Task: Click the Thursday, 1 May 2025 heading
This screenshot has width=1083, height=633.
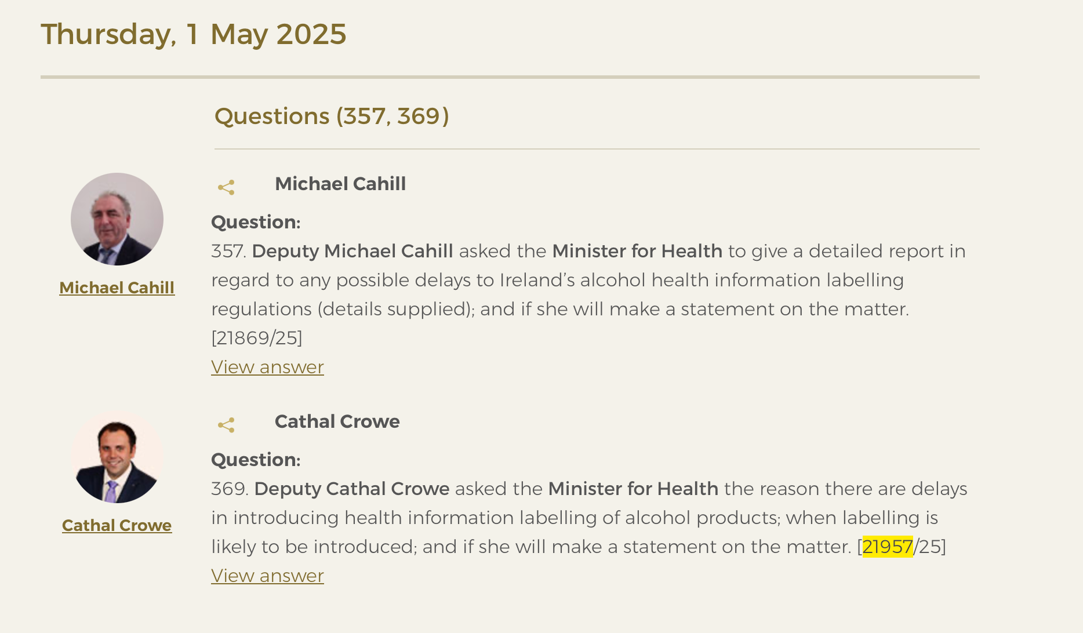Action: (x=194, y=34)
